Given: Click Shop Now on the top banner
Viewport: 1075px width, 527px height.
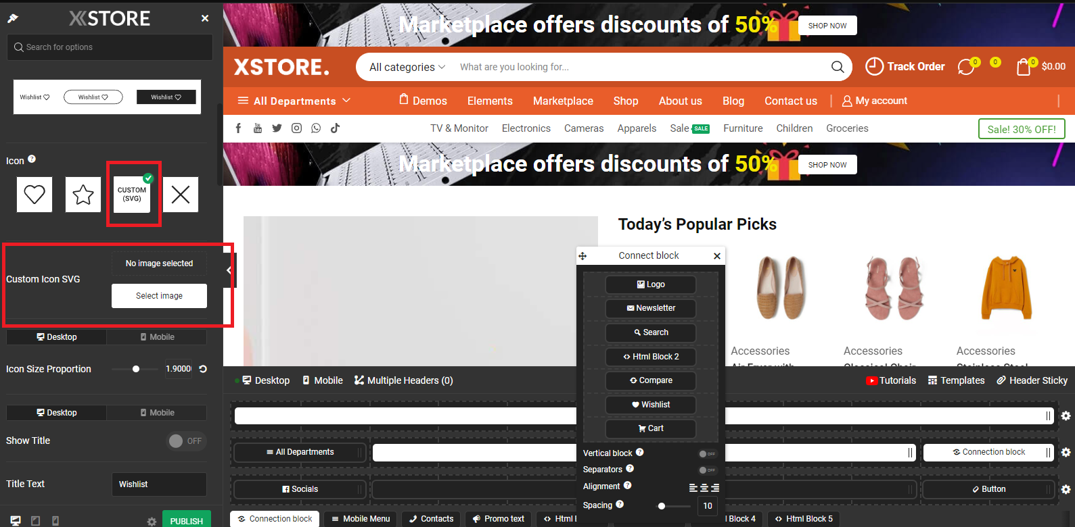Looking at the screenshot, I should 827,26.
